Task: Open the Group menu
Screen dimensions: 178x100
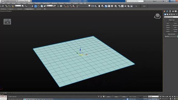Action: (x=14, y=3)
